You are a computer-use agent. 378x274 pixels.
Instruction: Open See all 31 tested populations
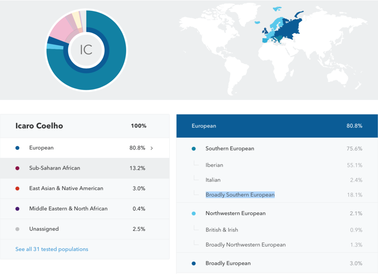(x=52, y=249)
